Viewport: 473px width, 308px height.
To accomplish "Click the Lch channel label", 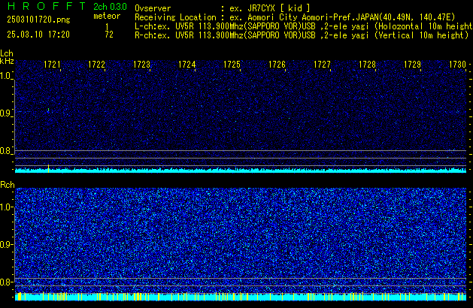I will click(x=7, y=53).
